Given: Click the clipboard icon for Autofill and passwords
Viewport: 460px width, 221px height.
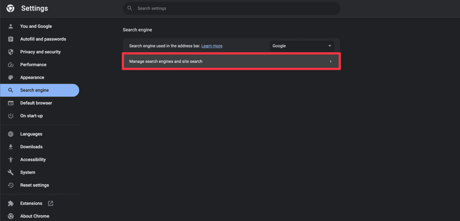Looking at the screenshot, I should tap(11, 39).
